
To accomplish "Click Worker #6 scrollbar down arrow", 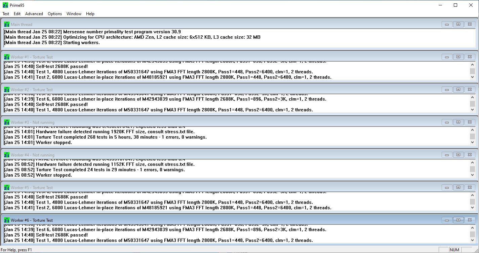I will point(473,240).
